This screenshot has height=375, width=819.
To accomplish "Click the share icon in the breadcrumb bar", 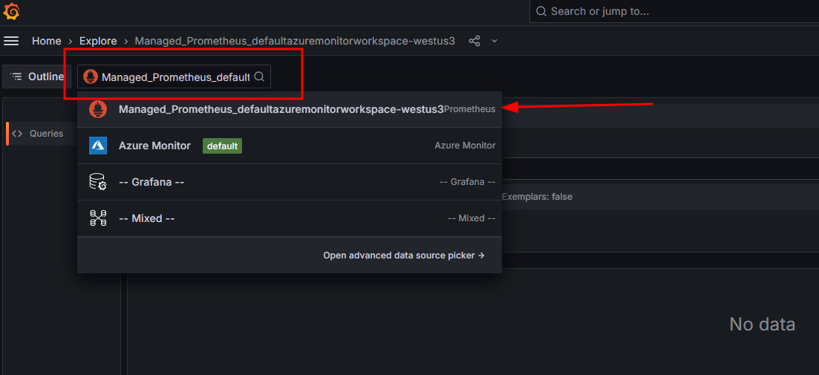I will 474,41.
